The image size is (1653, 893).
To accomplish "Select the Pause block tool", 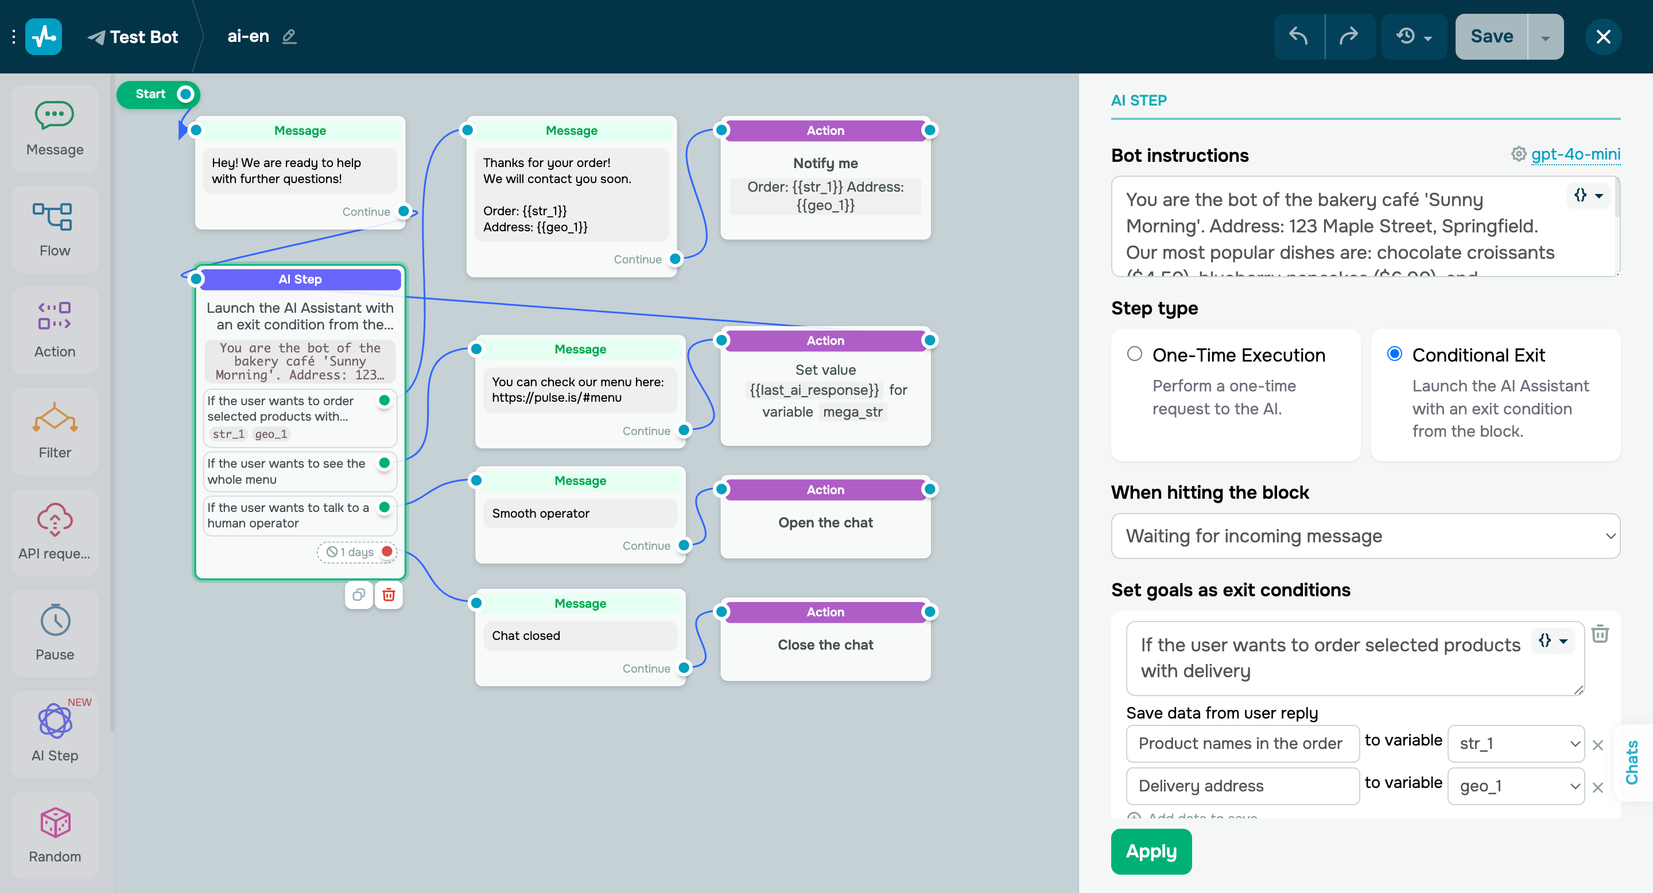I will 55,634.
